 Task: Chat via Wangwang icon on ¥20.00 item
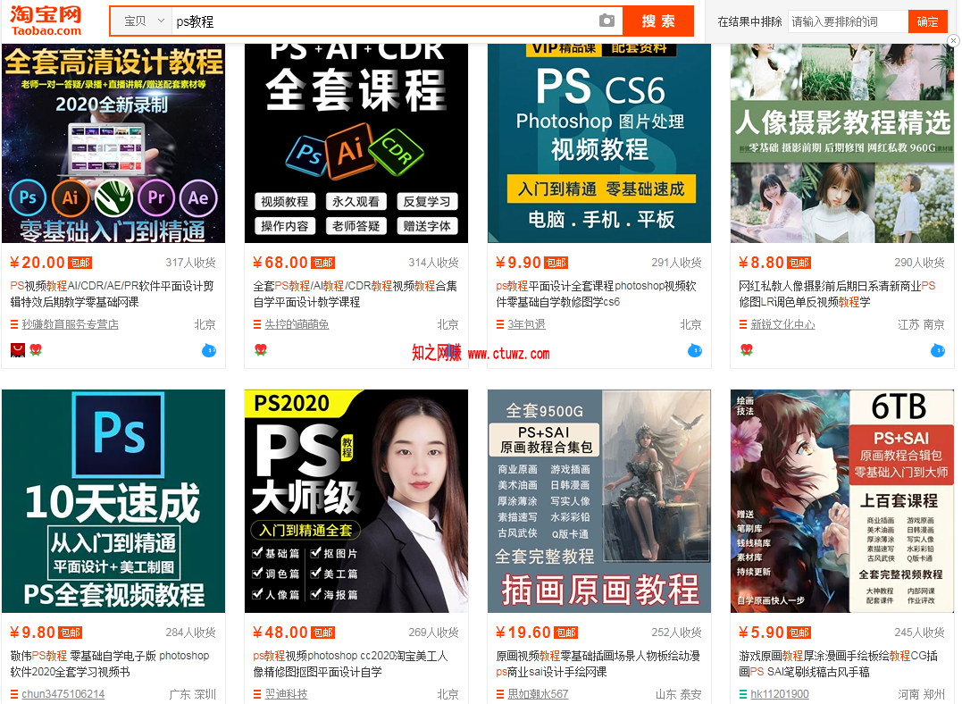(x=209, y=350)
